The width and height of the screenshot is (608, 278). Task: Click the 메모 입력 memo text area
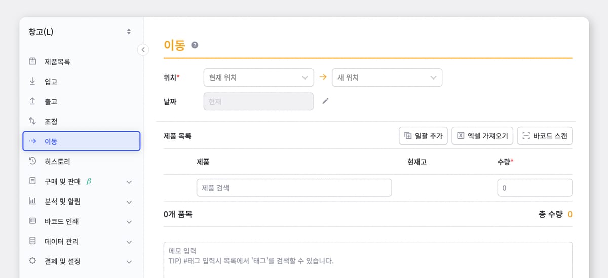click(368, 259)
